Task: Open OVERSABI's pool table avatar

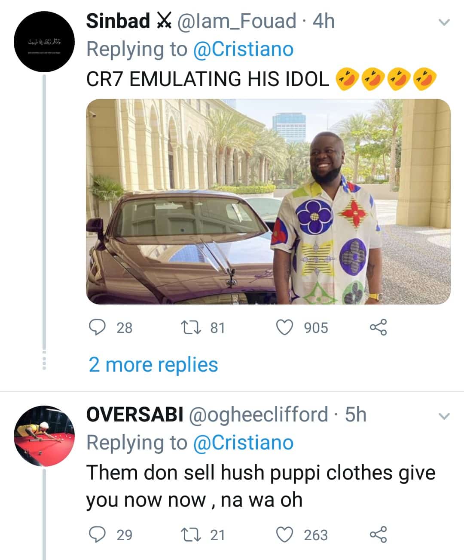Action: (44, 435)
